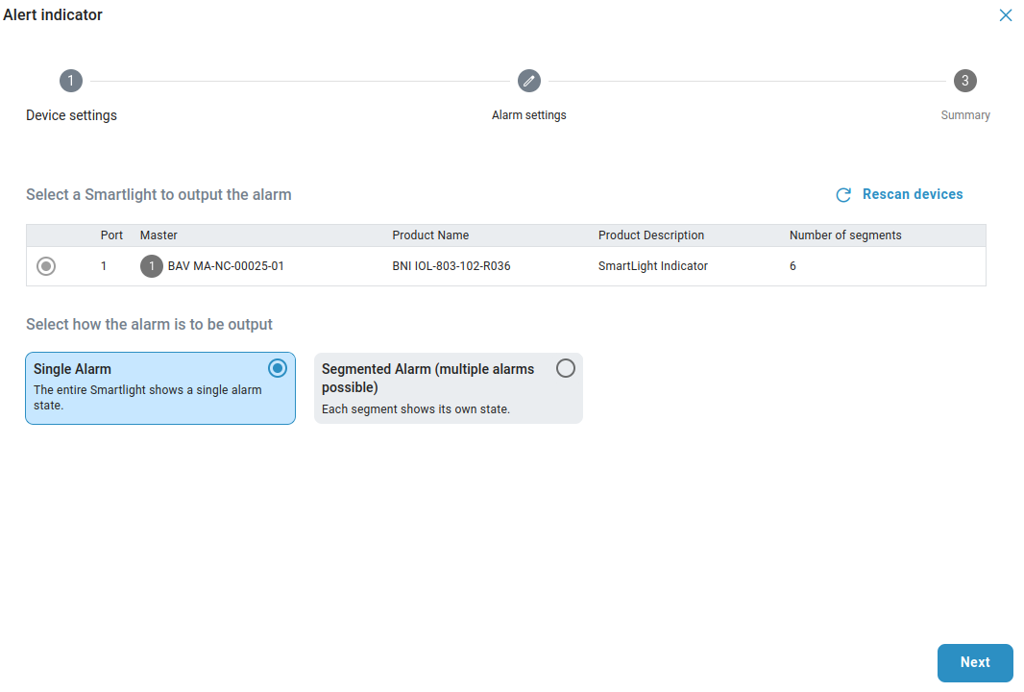
Task: Click the Rescan devices link text
Action: [x=913, y=194]
